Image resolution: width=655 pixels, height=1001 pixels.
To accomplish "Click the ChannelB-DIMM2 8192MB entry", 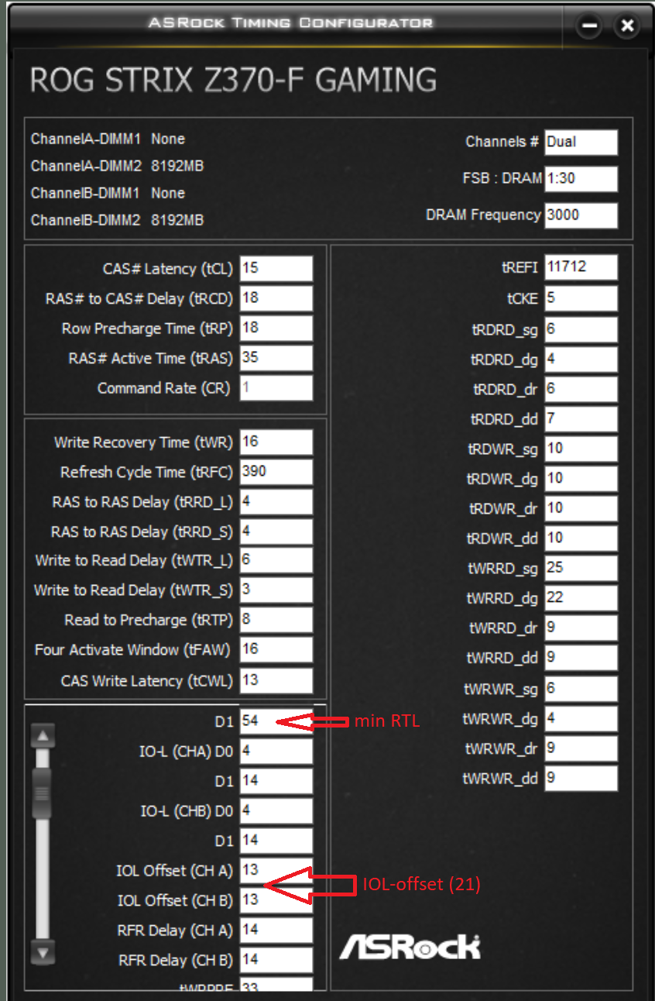I will pyautogui.click(x=117, y=220).
